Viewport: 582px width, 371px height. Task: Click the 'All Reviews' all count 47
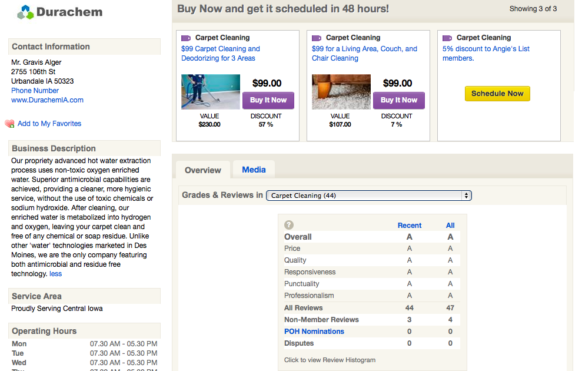450,308
